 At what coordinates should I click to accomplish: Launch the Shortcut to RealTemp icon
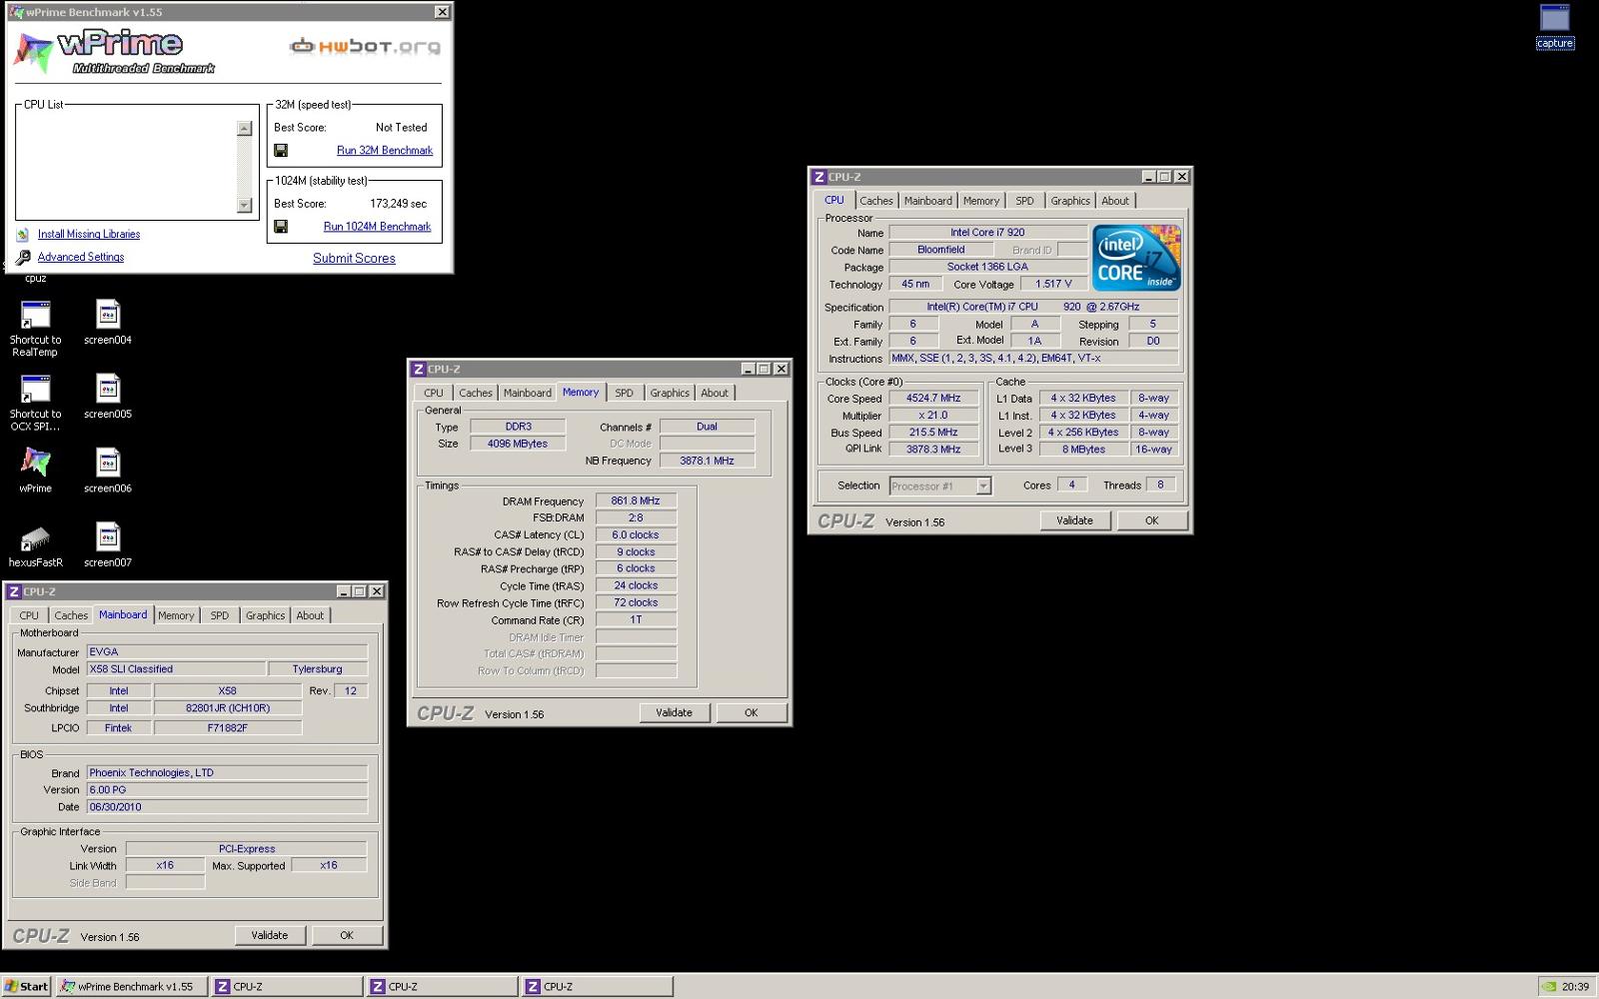[x=36, y=328]
